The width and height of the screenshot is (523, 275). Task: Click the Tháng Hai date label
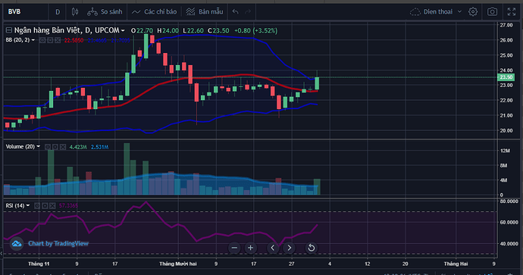coord(456,264)
